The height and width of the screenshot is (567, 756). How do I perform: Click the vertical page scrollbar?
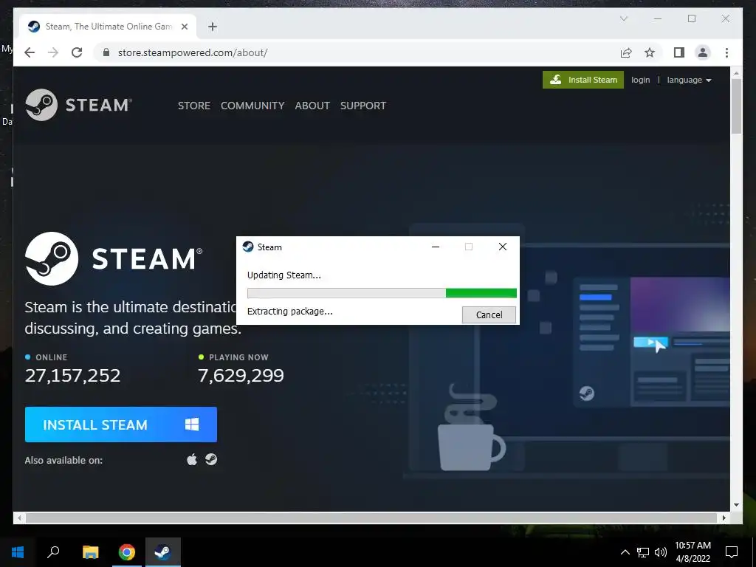(x=736, y=107)
